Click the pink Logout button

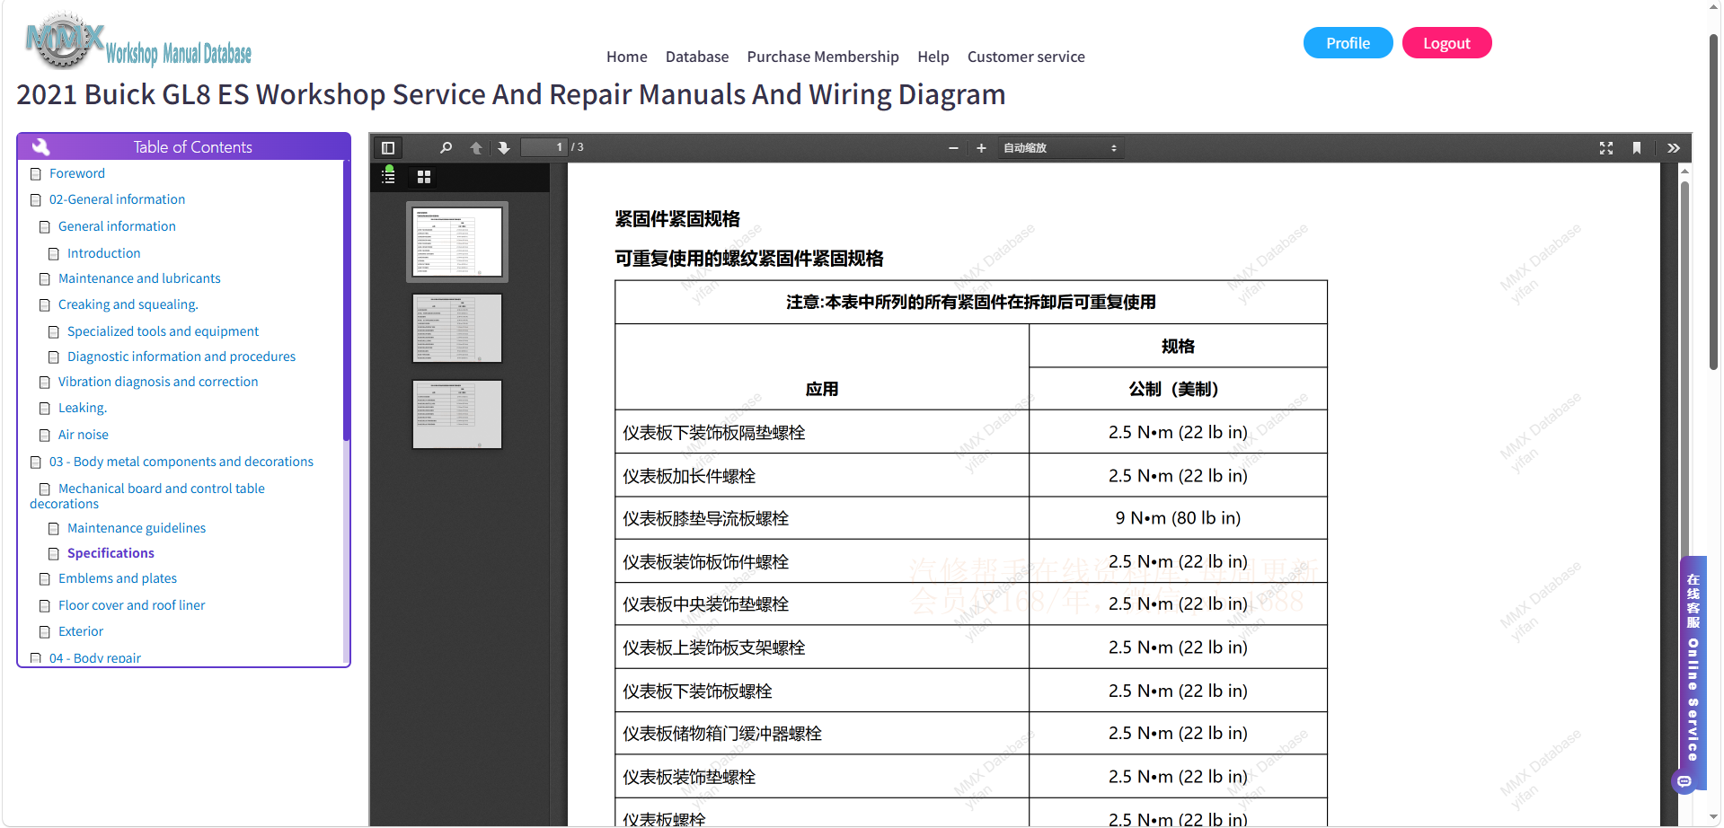tap(1446, 43)
